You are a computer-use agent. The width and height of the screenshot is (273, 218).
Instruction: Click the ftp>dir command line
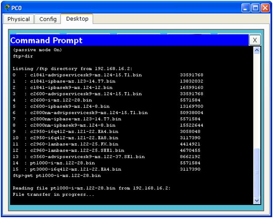(23, 56)
